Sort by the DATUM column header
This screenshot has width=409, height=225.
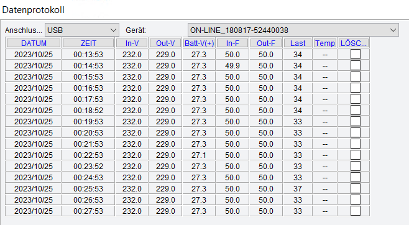34,44
